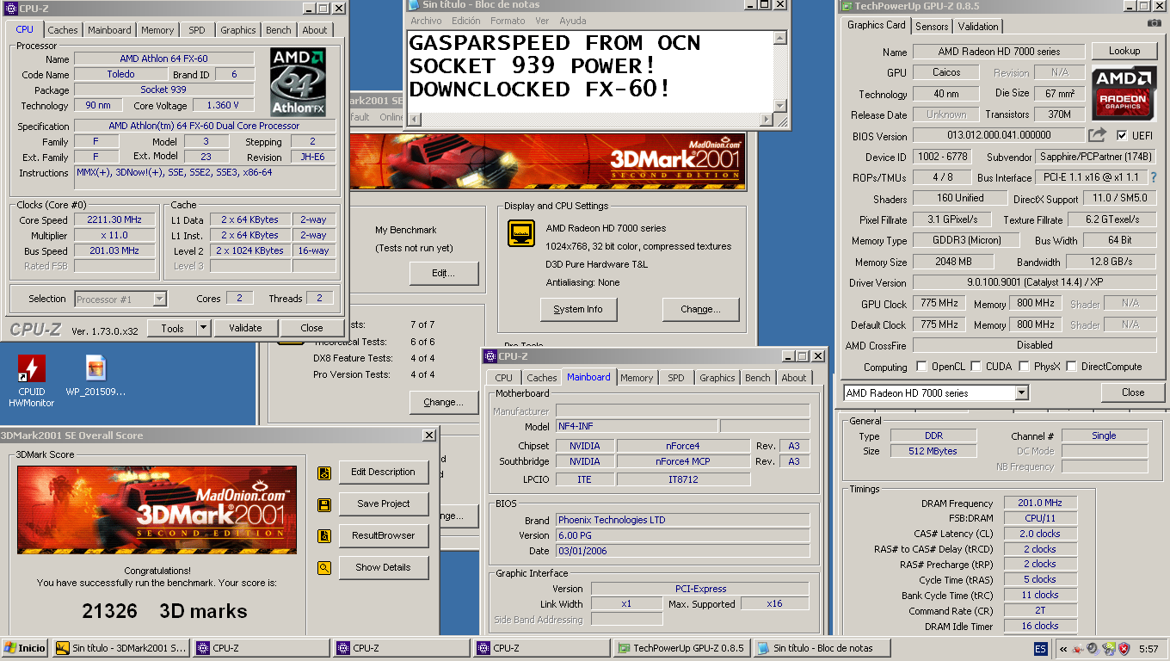
Task: Open the Caches tab in top-left CPU-Z
Action: [x=62, y=30]
